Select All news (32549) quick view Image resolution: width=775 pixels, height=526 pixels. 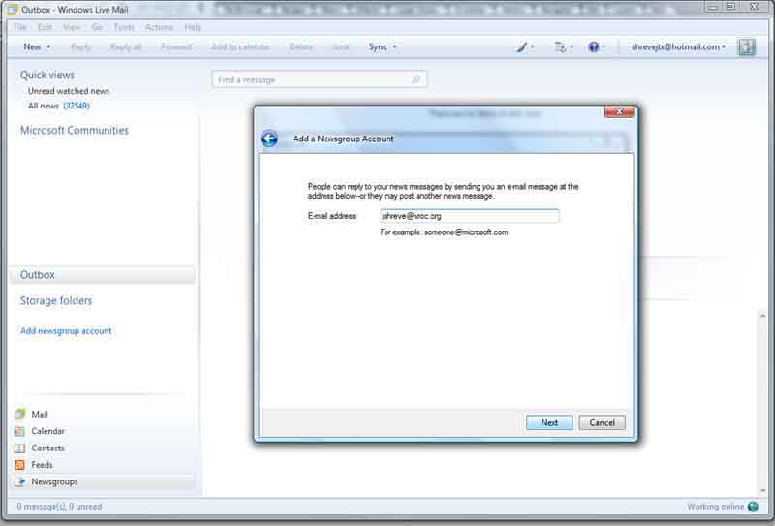pyautogui.click(x=59, y=106)
